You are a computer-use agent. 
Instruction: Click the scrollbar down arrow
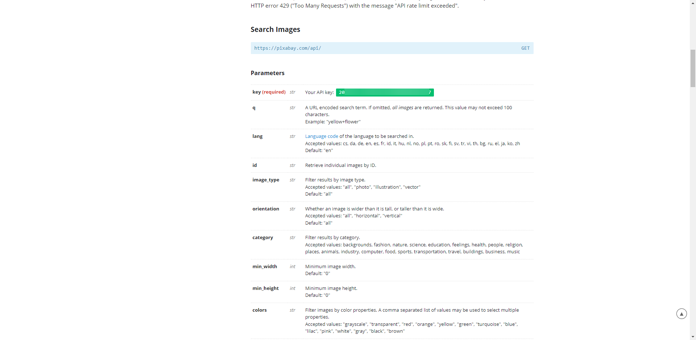(693, 337)
